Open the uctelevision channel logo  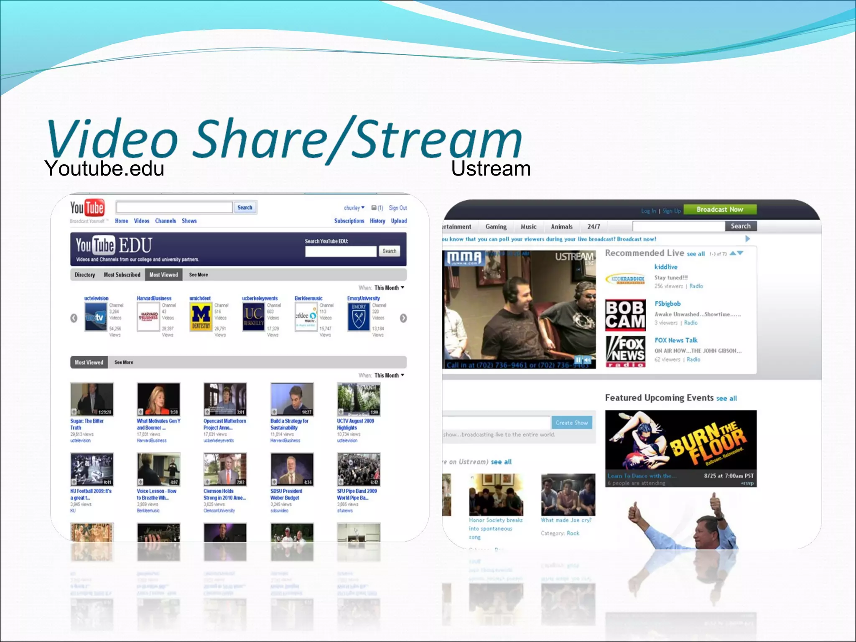[95, 316]
